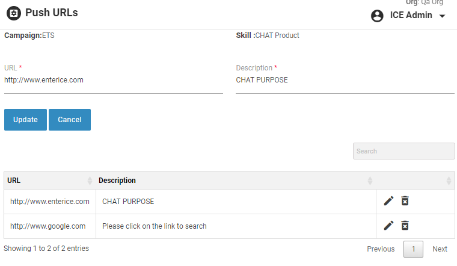Sort table by Description column
The width and height of the screenshot is (457, 266).
(370, 181)
